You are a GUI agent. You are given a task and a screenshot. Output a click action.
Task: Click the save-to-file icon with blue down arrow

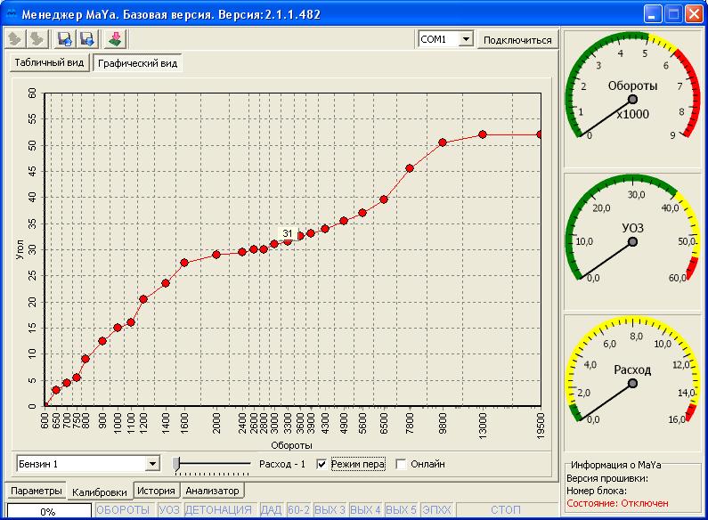coord(87,39)
